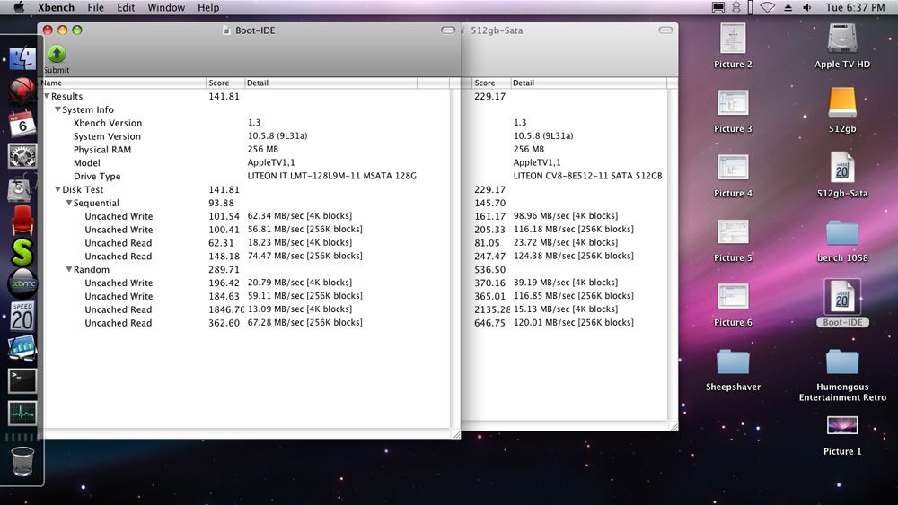Select the Xbench Version row
This screenshot has height=505, width=898.
(247, 122)
